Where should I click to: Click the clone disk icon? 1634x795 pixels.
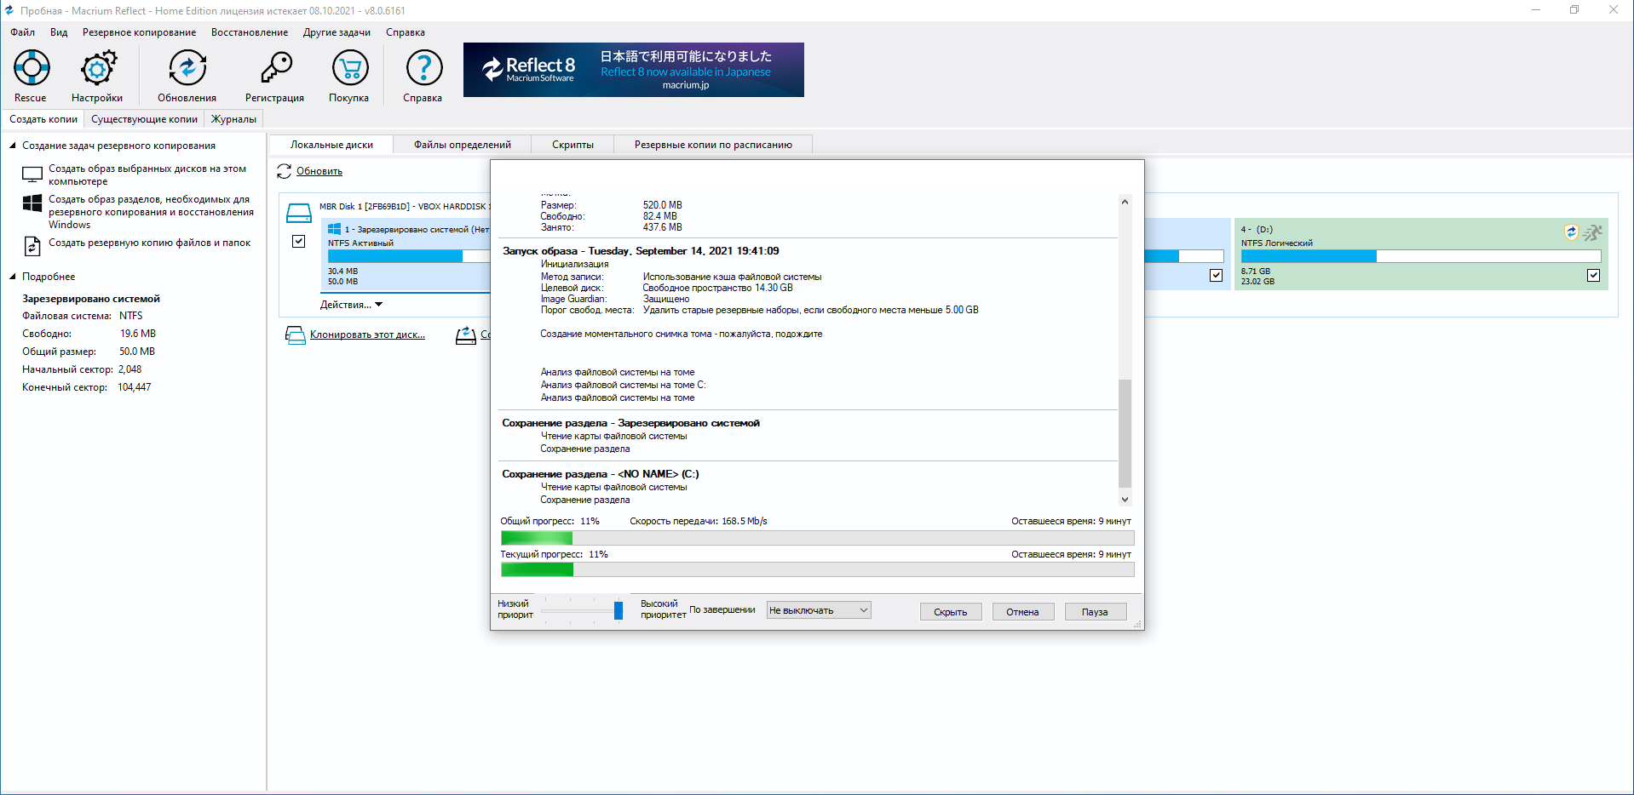click(295, 335)
